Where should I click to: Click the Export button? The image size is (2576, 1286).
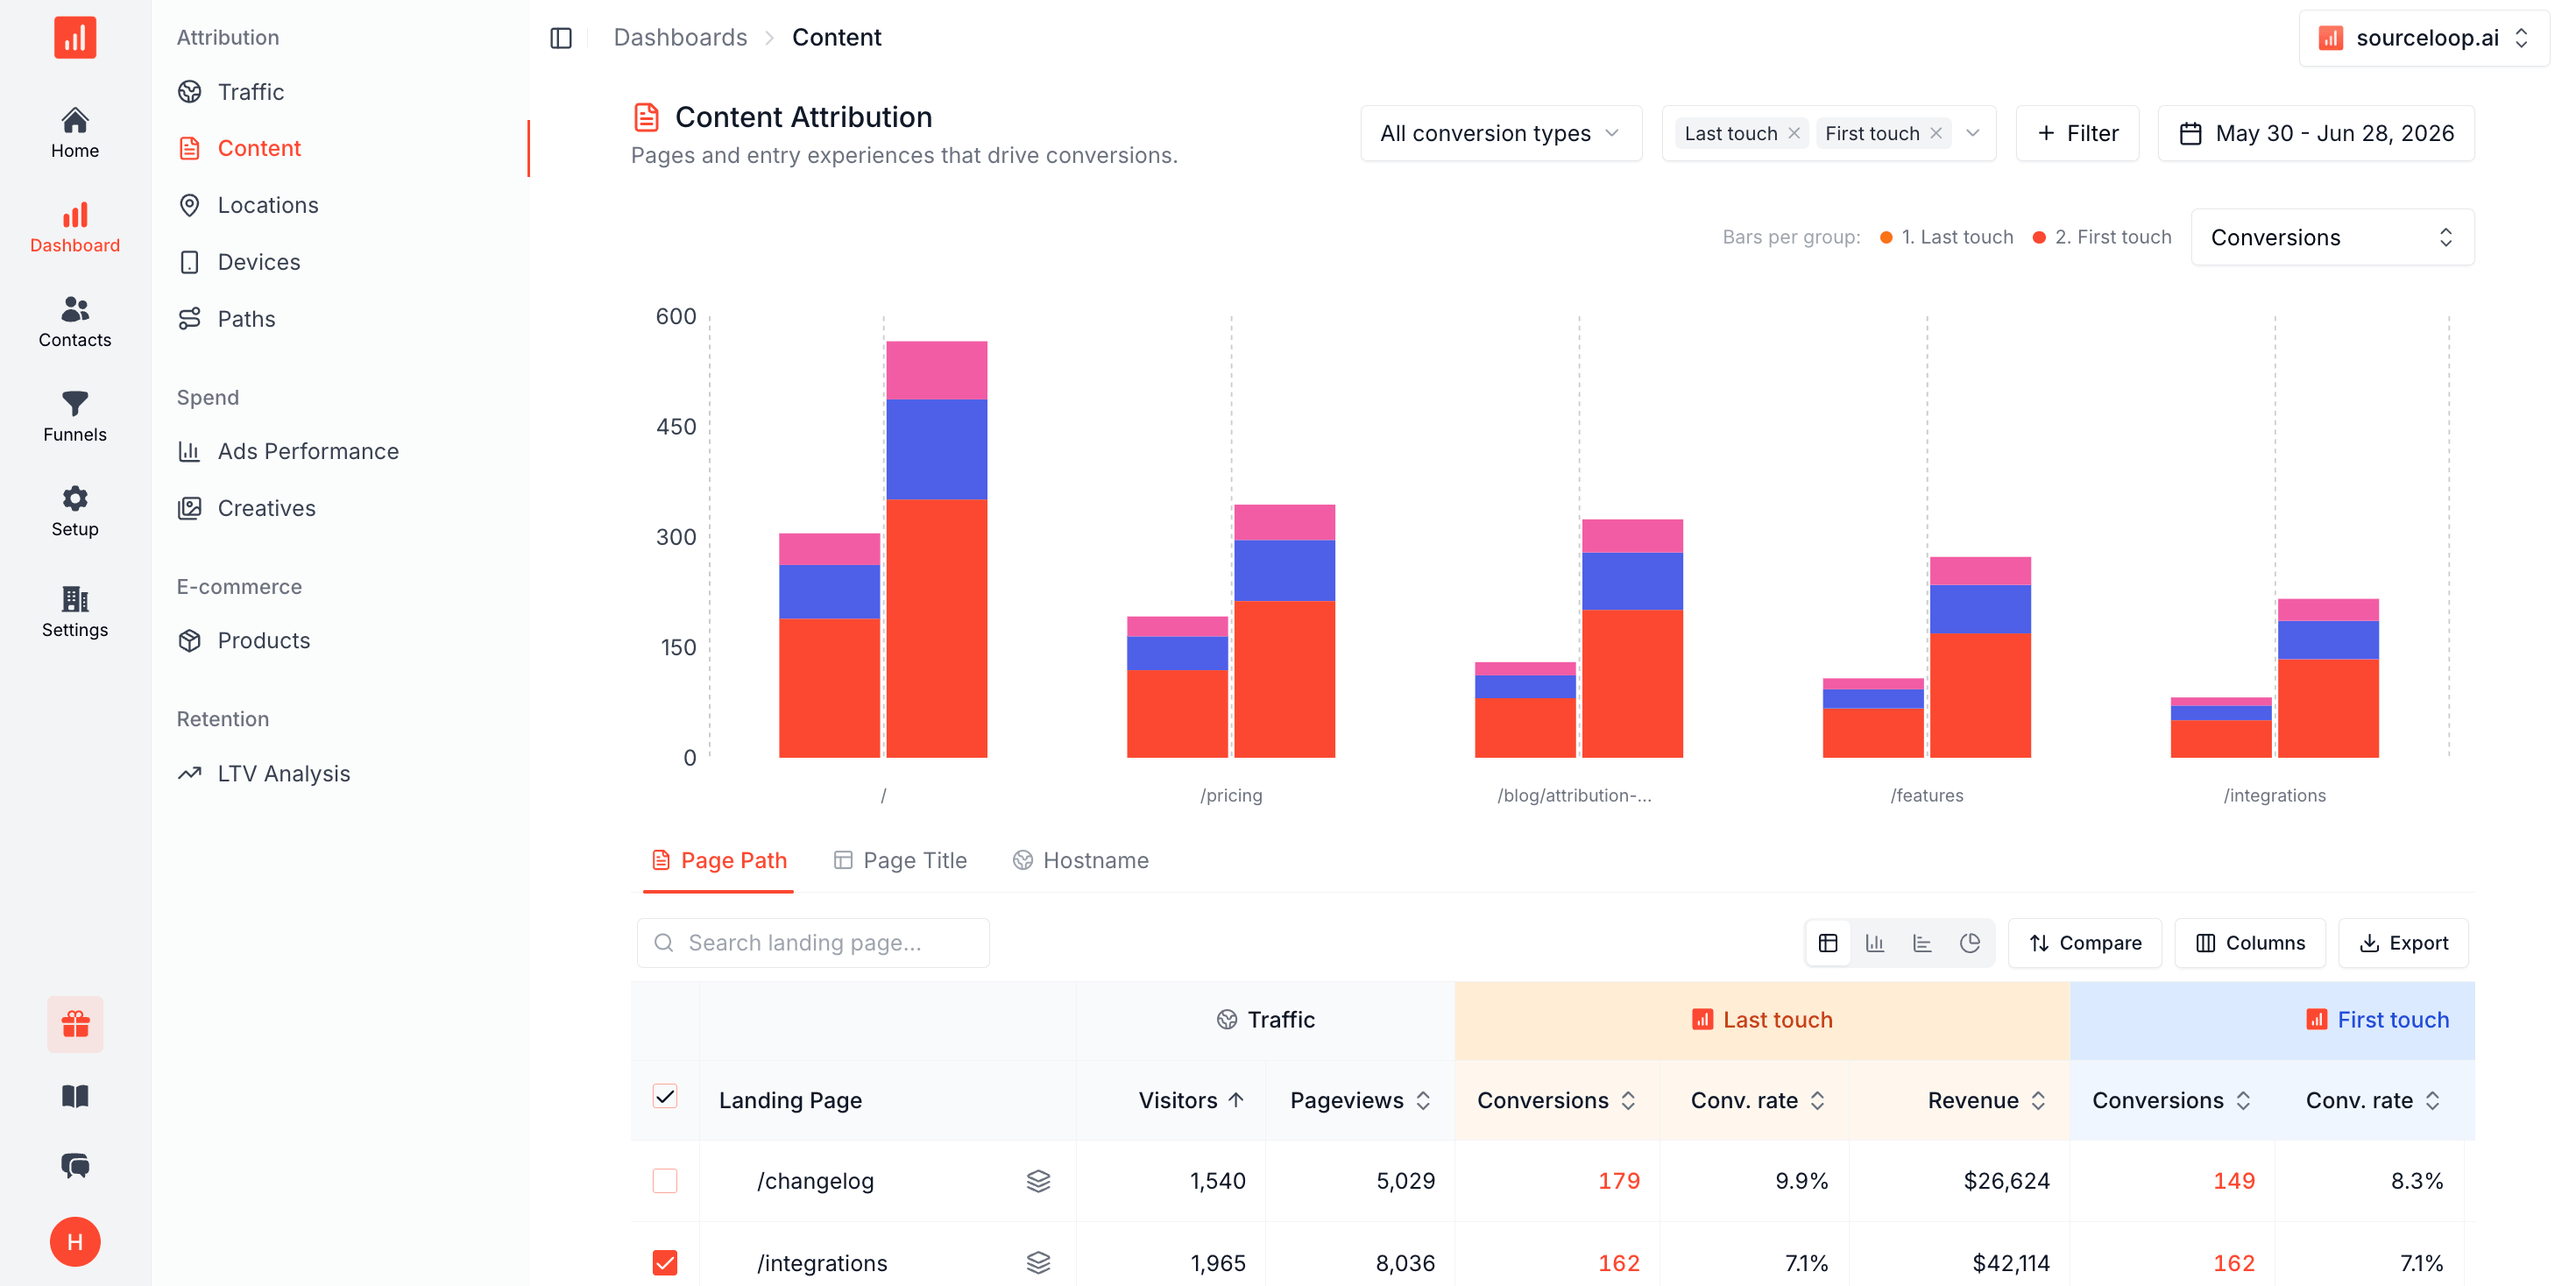click(2403, 943)
